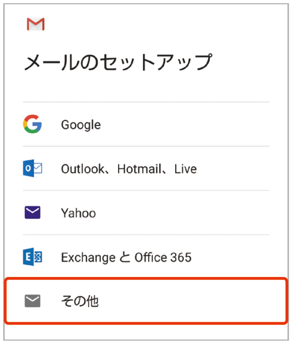Viewport: 291px width, 345px height.
Task: Click the word Live in the list
Action: pyautogui.click(x=185, y=169)
